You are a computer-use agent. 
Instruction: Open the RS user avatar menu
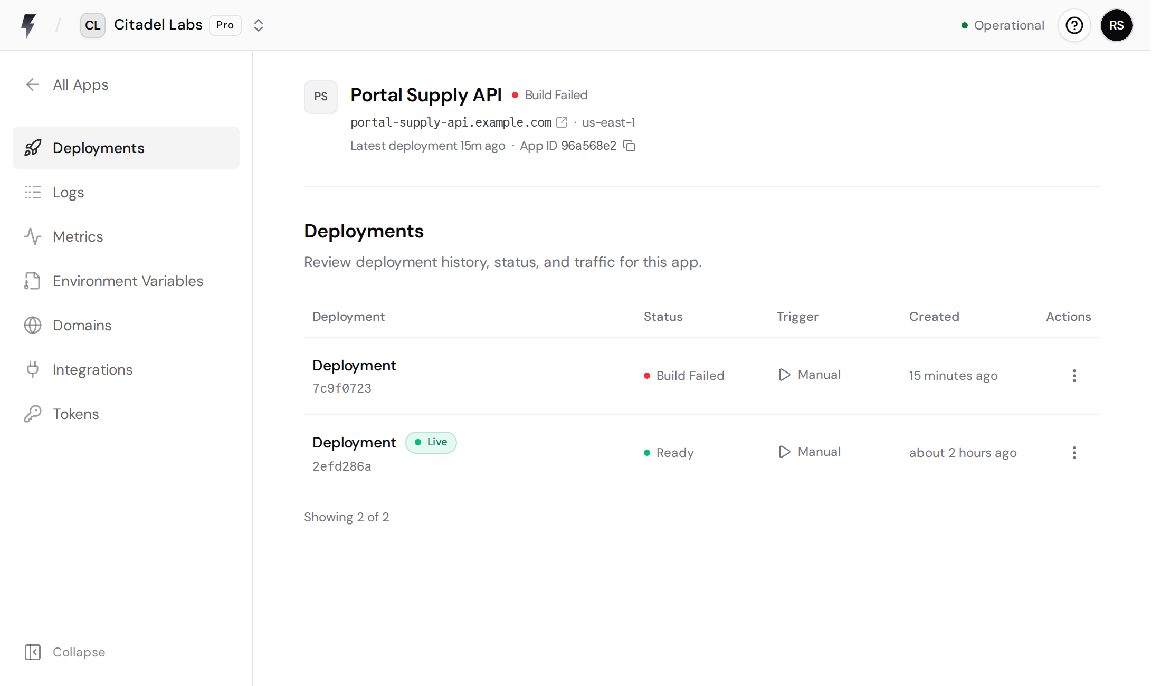(1116, 25)
